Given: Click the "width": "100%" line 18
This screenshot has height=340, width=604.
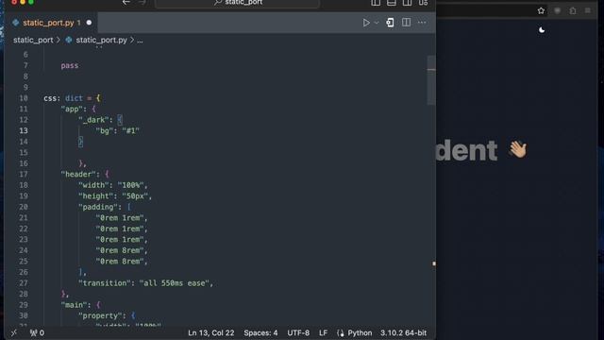Looking at the screenshot, I should pyautogui.click(x=113, y=185).
